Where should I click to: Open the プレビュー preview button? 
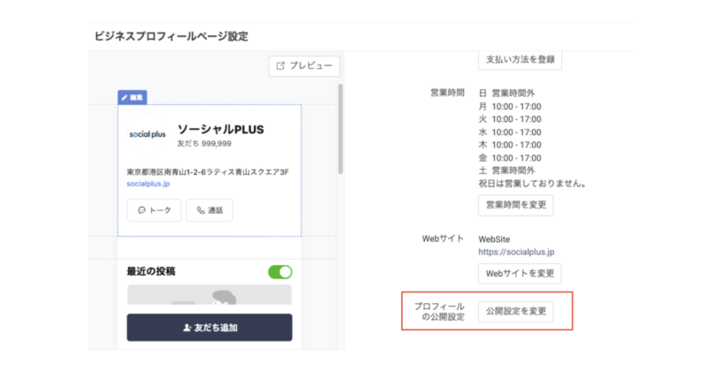point(304,66)
